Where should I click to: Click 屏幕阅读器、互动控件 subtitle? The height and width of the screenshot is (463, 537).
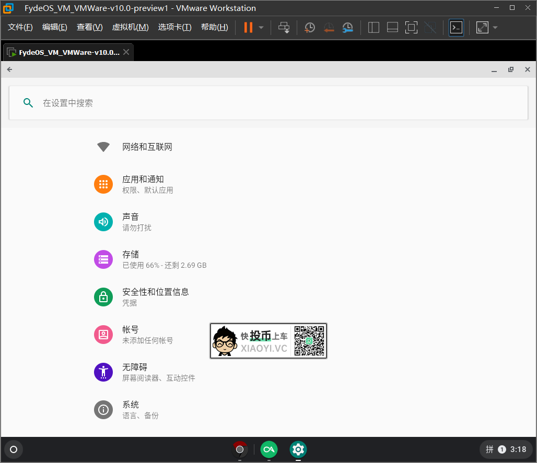(159, 378)
